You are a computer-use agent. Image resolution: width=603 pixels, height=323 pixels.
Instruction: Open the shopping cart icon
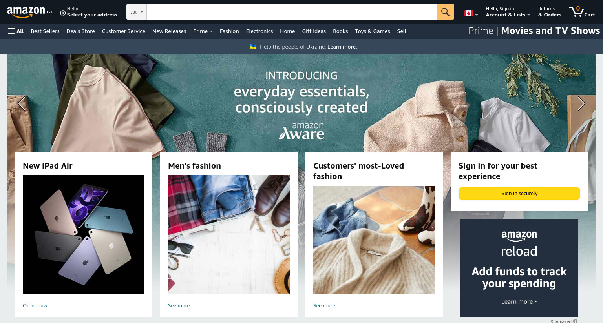(582, 12)
